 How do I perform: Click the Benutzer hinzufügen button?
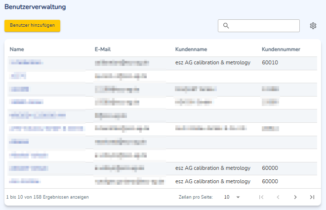(32, 26)
